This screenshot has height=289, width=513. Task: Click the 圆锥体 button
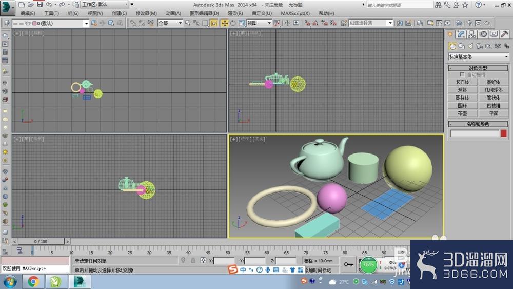pyautogui.click(x=494, y=82)
